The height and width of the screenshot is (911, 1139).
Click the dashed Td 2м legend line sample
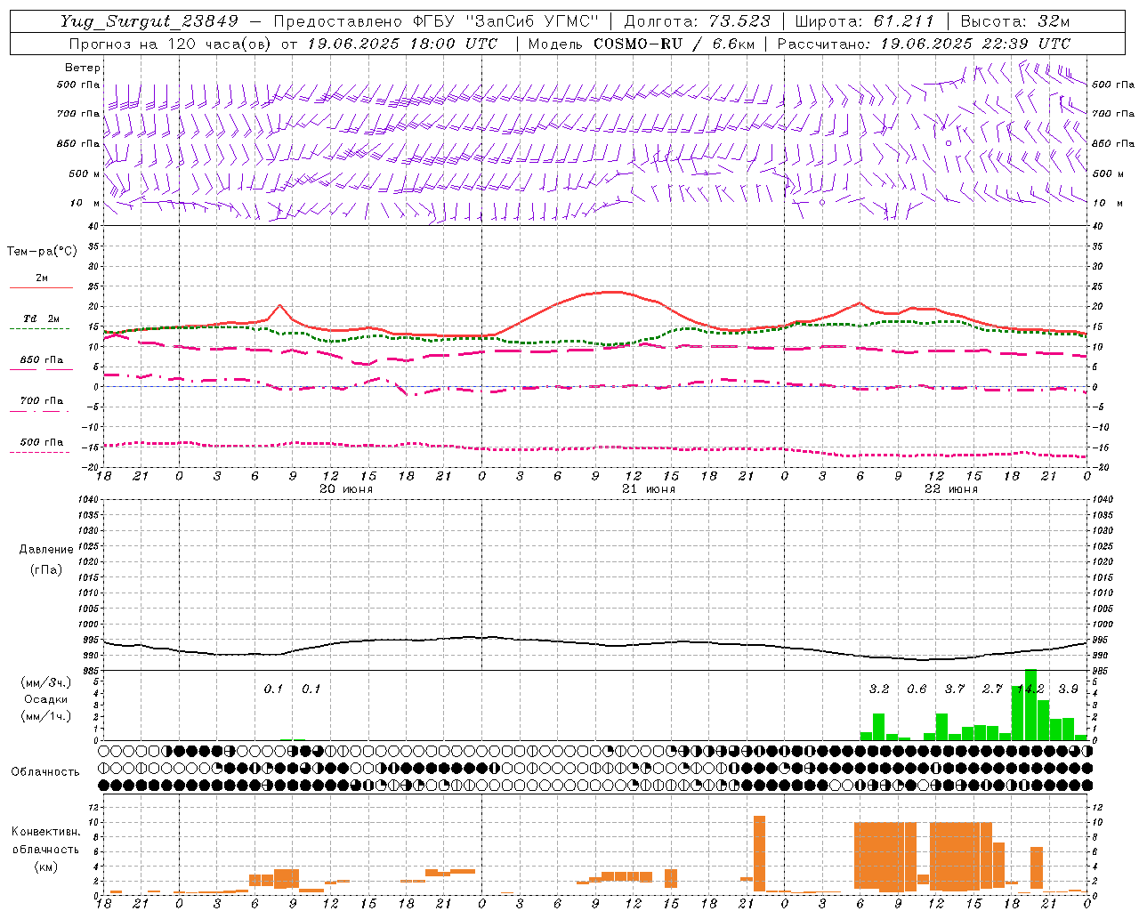tap(39, 329)
